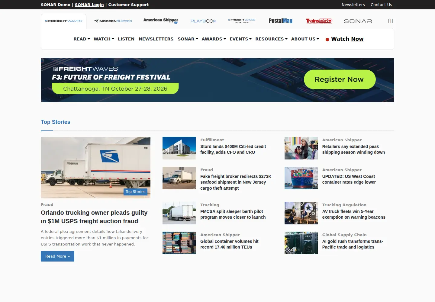Open Stord warehouse thumbnail
Viewport: 435px width, 302px height.
point(179,148)
